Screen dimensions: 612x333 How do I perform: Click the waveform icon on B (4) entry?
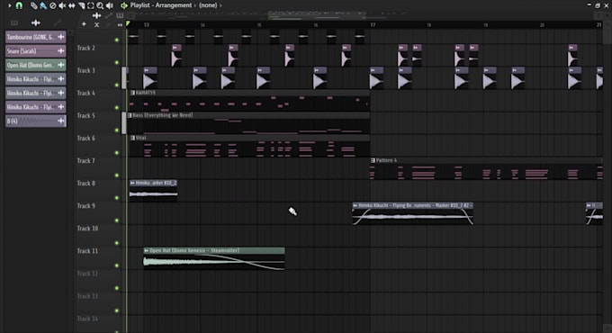[x=61, y=121]
